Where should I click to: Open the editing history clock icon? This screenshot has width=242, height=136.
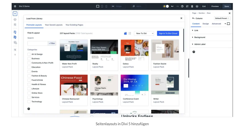pyautogui.click(x=182, y=6)
